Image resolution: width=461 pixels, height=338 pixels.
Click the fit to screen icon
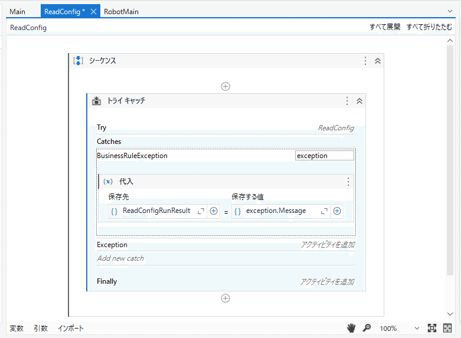click(x=432, y=328)
